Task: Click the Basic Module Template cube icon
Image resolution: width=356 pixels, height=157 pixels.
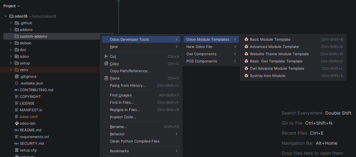Action: (246, 39)
